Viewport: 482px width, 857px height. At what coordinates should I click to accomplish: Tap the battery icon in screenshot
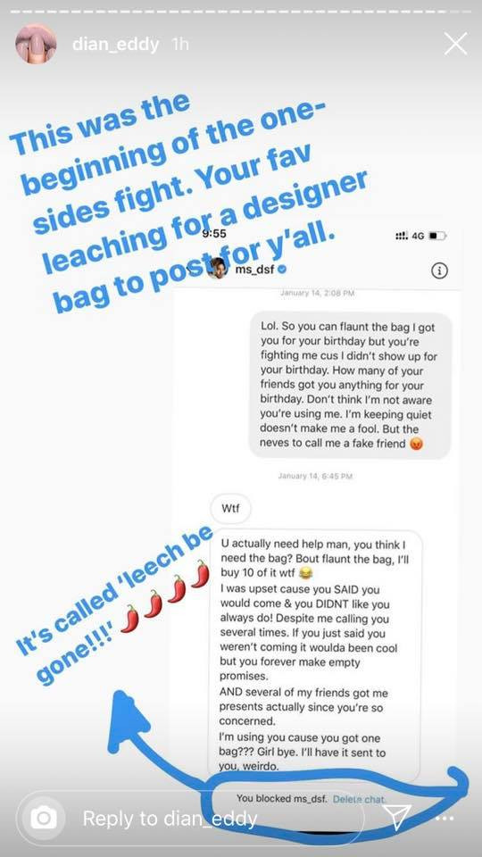coord(437,236)
